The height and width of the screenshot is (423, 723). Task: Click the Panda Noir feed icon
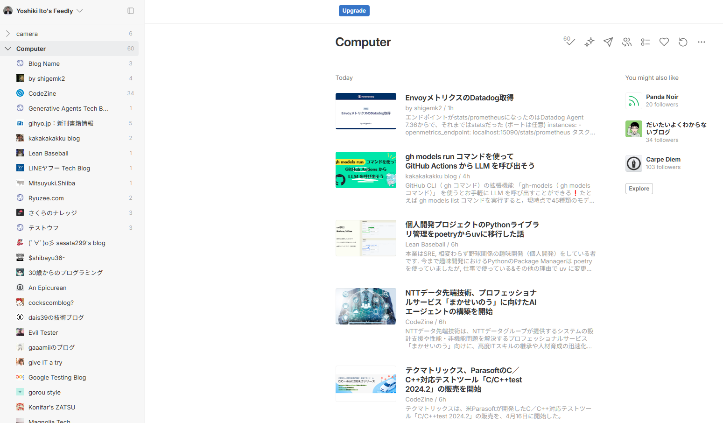634,101
